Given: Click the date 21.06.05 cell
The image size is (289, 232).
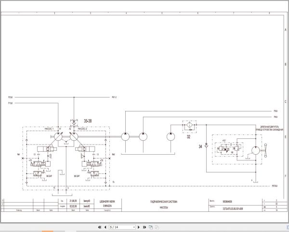Looking at the screenshot, I should coord(73,201).
